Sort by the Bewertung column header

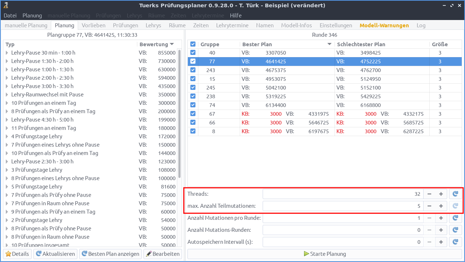pyautogui.click(x=156, y=44)
